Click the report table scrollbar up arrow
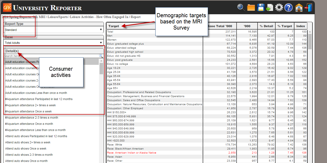Image resolution: width=327 pixels, height=163 pixels. pyautogui.click(x=310, y=32)
